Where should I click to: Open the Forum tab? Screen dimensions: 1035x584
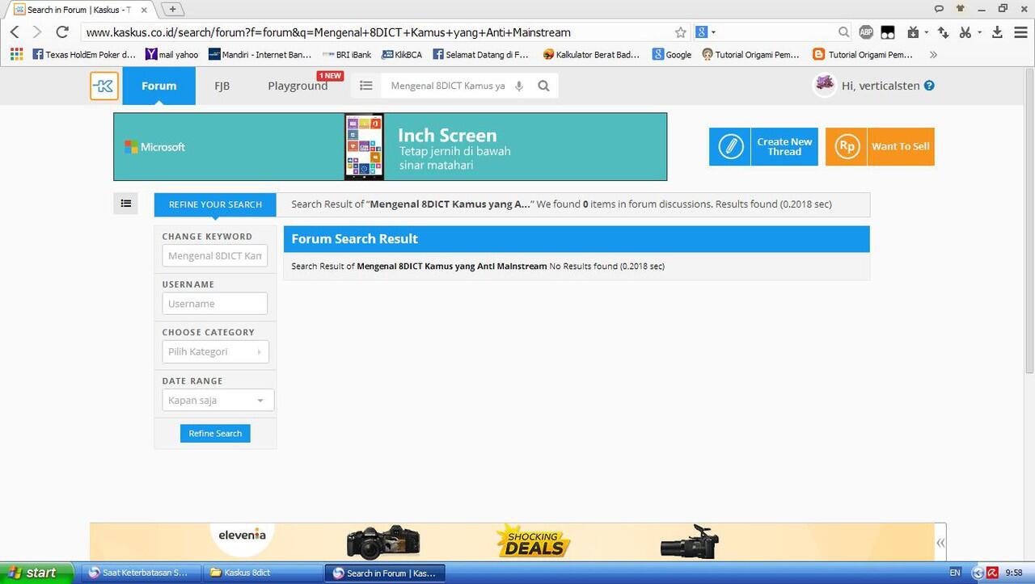click(158, 86)
